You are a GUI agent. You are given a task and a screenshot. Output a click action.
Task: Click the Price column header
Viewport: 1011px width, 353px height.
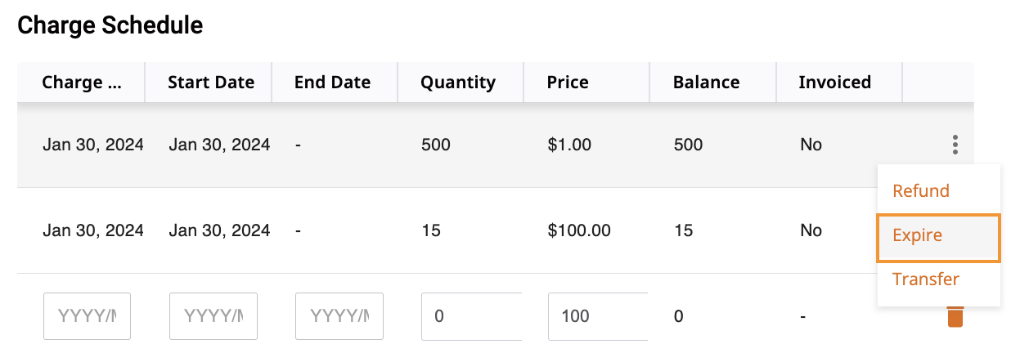[568, 83]
